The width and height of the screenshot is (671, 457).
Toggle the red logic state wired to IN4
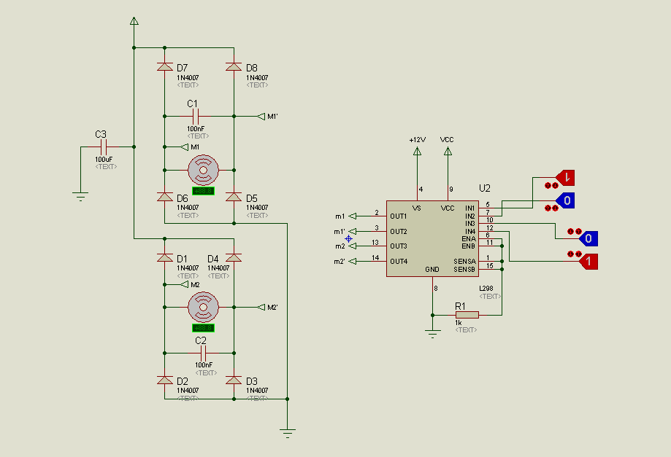[588, 261]
